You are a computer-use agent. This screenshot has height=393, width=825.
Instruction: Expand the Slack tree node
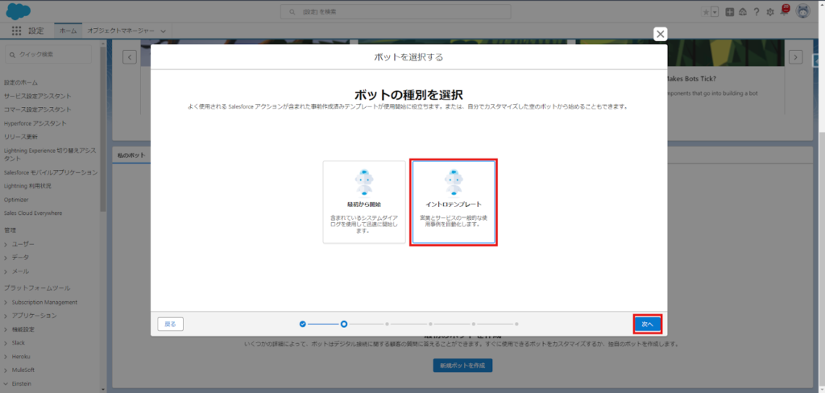[x=6, y=342]
